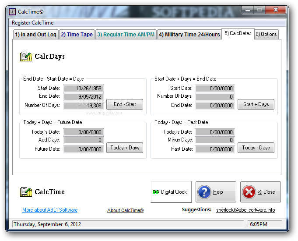Select the 5) CalcDates tab
The image size is (298, 241).
[238, 33]
